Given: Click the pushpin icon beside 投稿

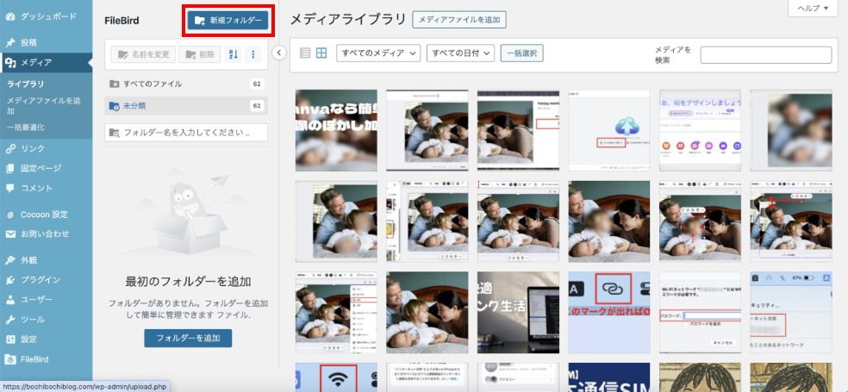Looking at the screenshot, I should pos(10,43).
